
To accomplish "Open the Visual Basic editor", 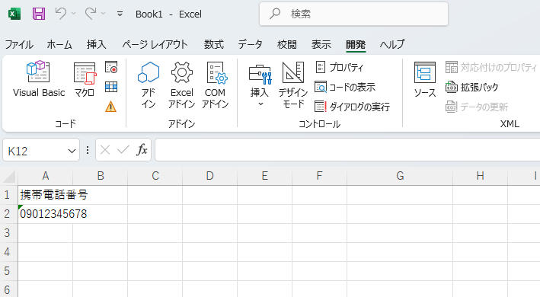I will [x=39, y=79].
